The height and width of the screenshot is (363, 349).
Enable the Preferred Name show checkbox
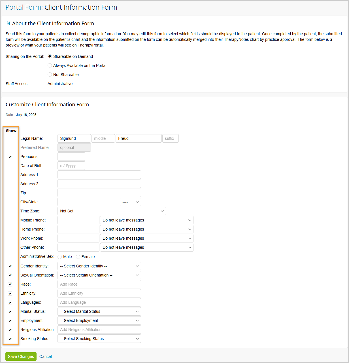click(10, 148)
